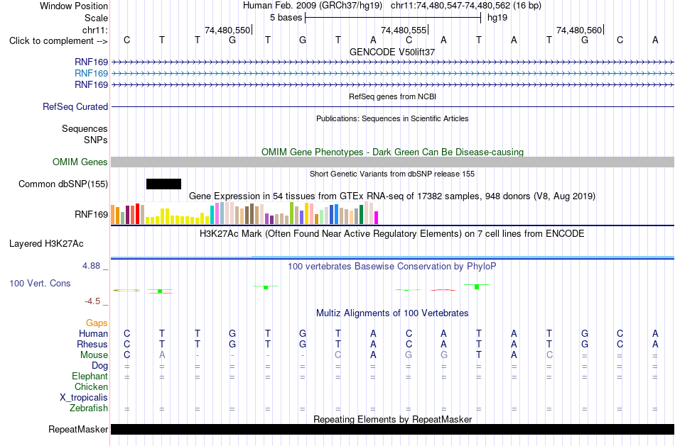Select the Elephant alignment row label

click(90, 377)
